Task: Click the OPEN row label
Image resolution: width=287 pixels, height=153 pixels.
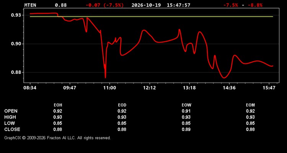Action: coord(11,111)
